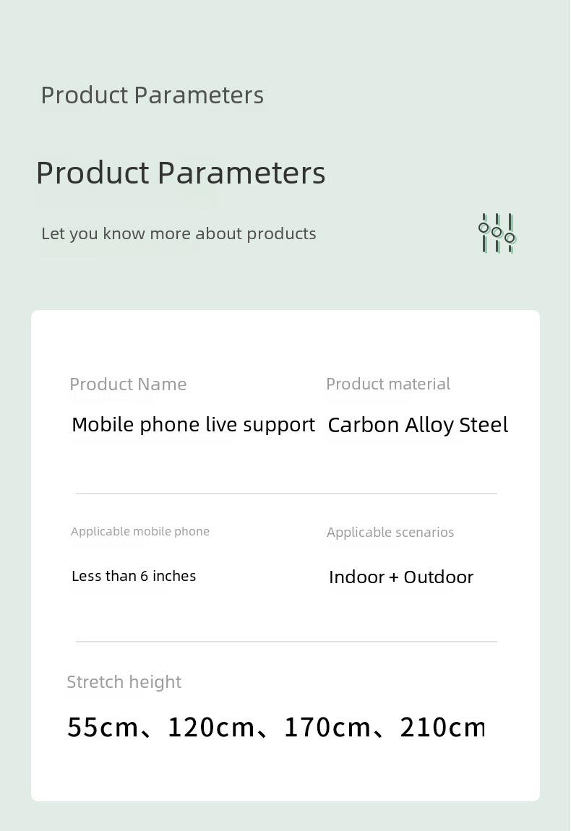Click the Product Name label
Screen dimensions: 571x831
(129, 384)
